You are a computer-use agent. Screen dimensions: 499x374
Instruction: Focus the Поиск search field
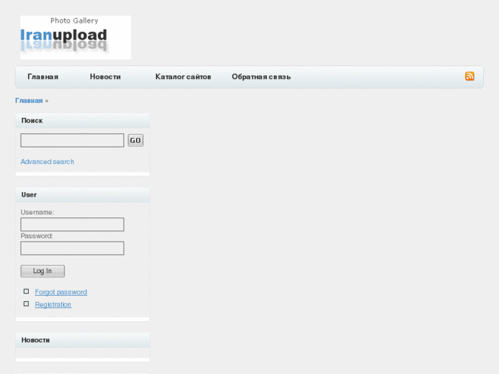click(x=72, y=141)
